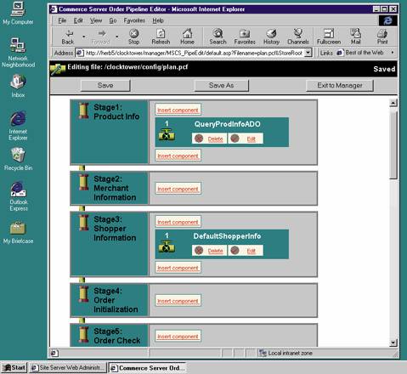Click the pipeline editor icon beside Editing file
Viewport: 407px width, 374px height.
coord(58,69)
